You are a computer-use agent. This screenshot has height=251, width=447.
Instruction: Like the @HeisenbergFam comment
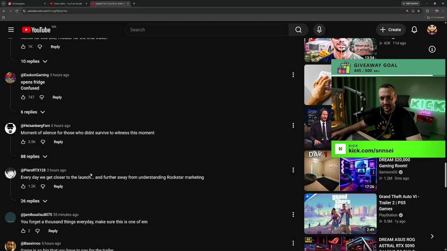[23, 142]
